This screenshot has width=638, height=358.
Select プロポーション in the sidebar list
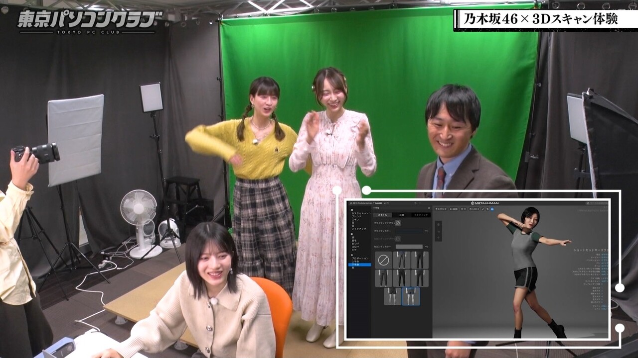point(360,258)
